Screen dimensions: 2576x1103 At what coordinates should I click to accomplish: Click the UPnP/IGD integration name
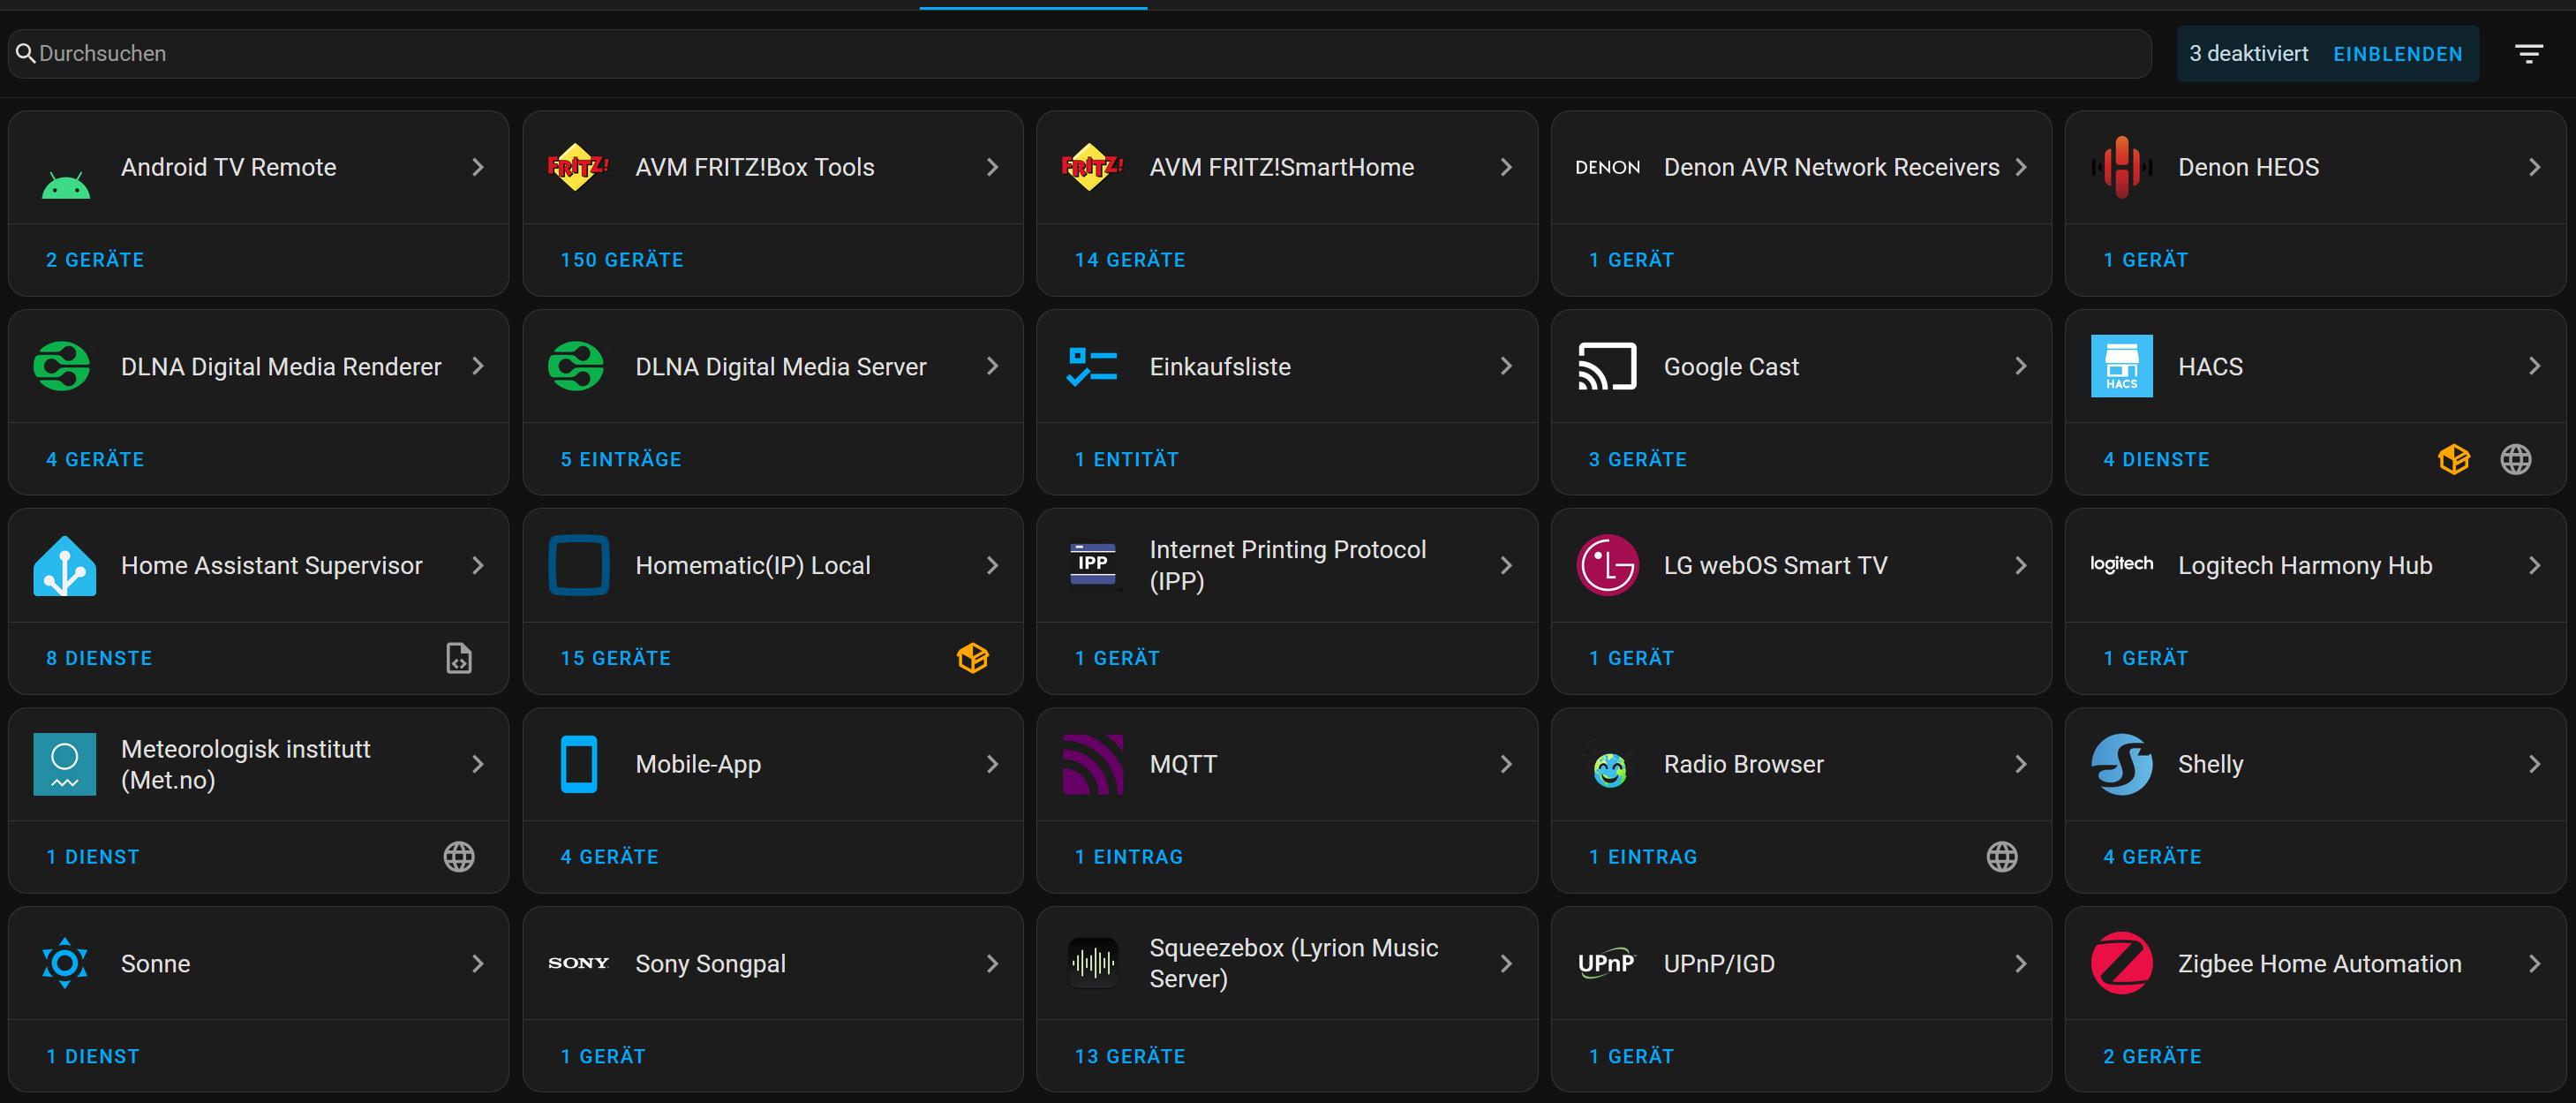point(1719,963)
